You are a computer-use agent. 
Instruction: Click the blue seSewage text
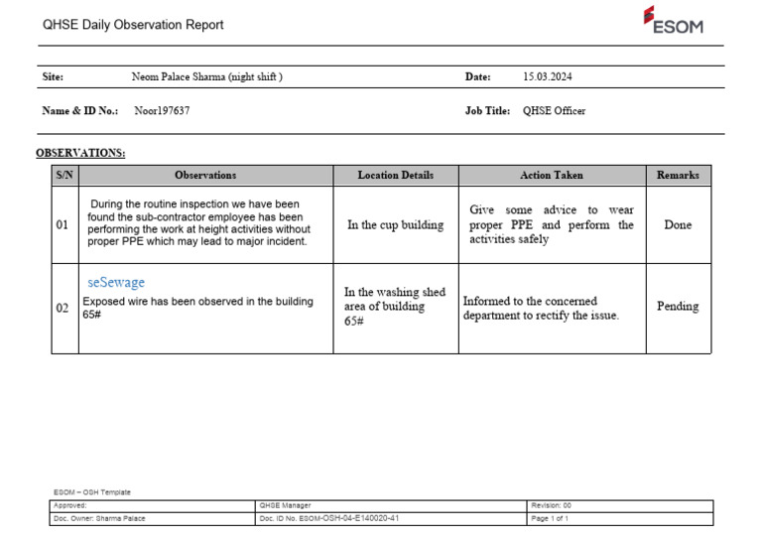coord(116,283)
